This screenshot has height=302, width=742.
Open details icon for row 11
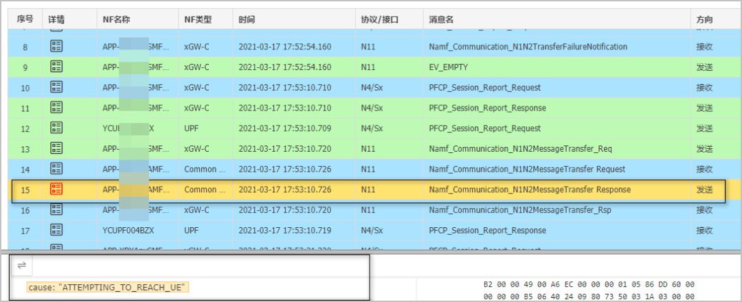pos(56,107)
